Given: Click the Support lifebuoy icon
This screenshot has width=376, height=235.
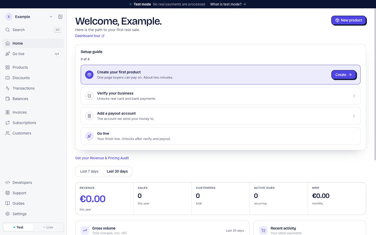Looking at the screenshot, I should click(8, 193).
